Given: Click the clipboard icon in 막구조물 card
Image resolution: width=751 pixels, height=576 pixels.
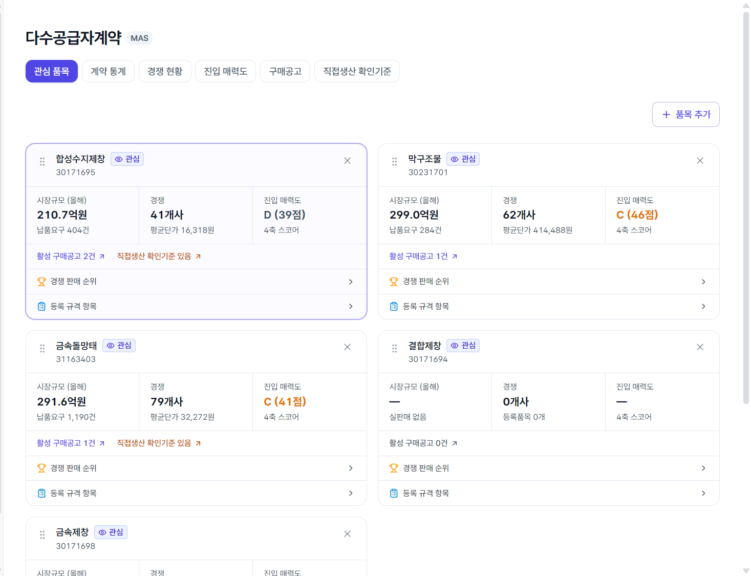Looking at the screenshot, I should click(394, 306).
